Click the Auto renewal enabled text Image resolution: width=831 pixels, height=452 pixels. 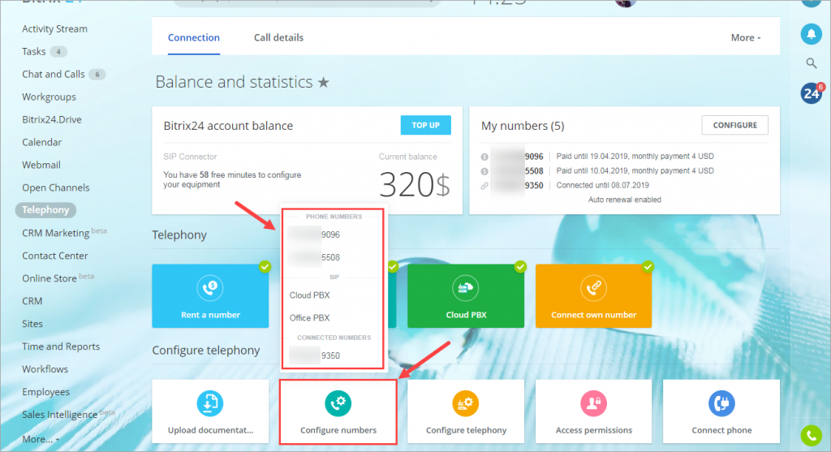tap(624, 200)
